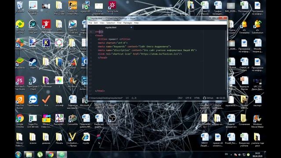
Task: Open the Edit menu in Atom
Action: pyautogui.click(x=96, y=23)
